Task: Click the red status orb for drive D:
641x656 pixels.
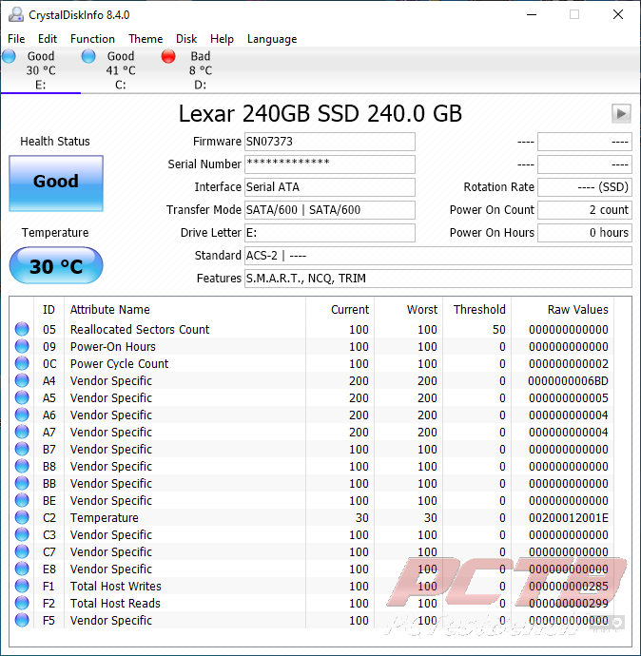Action: point(168,56)
